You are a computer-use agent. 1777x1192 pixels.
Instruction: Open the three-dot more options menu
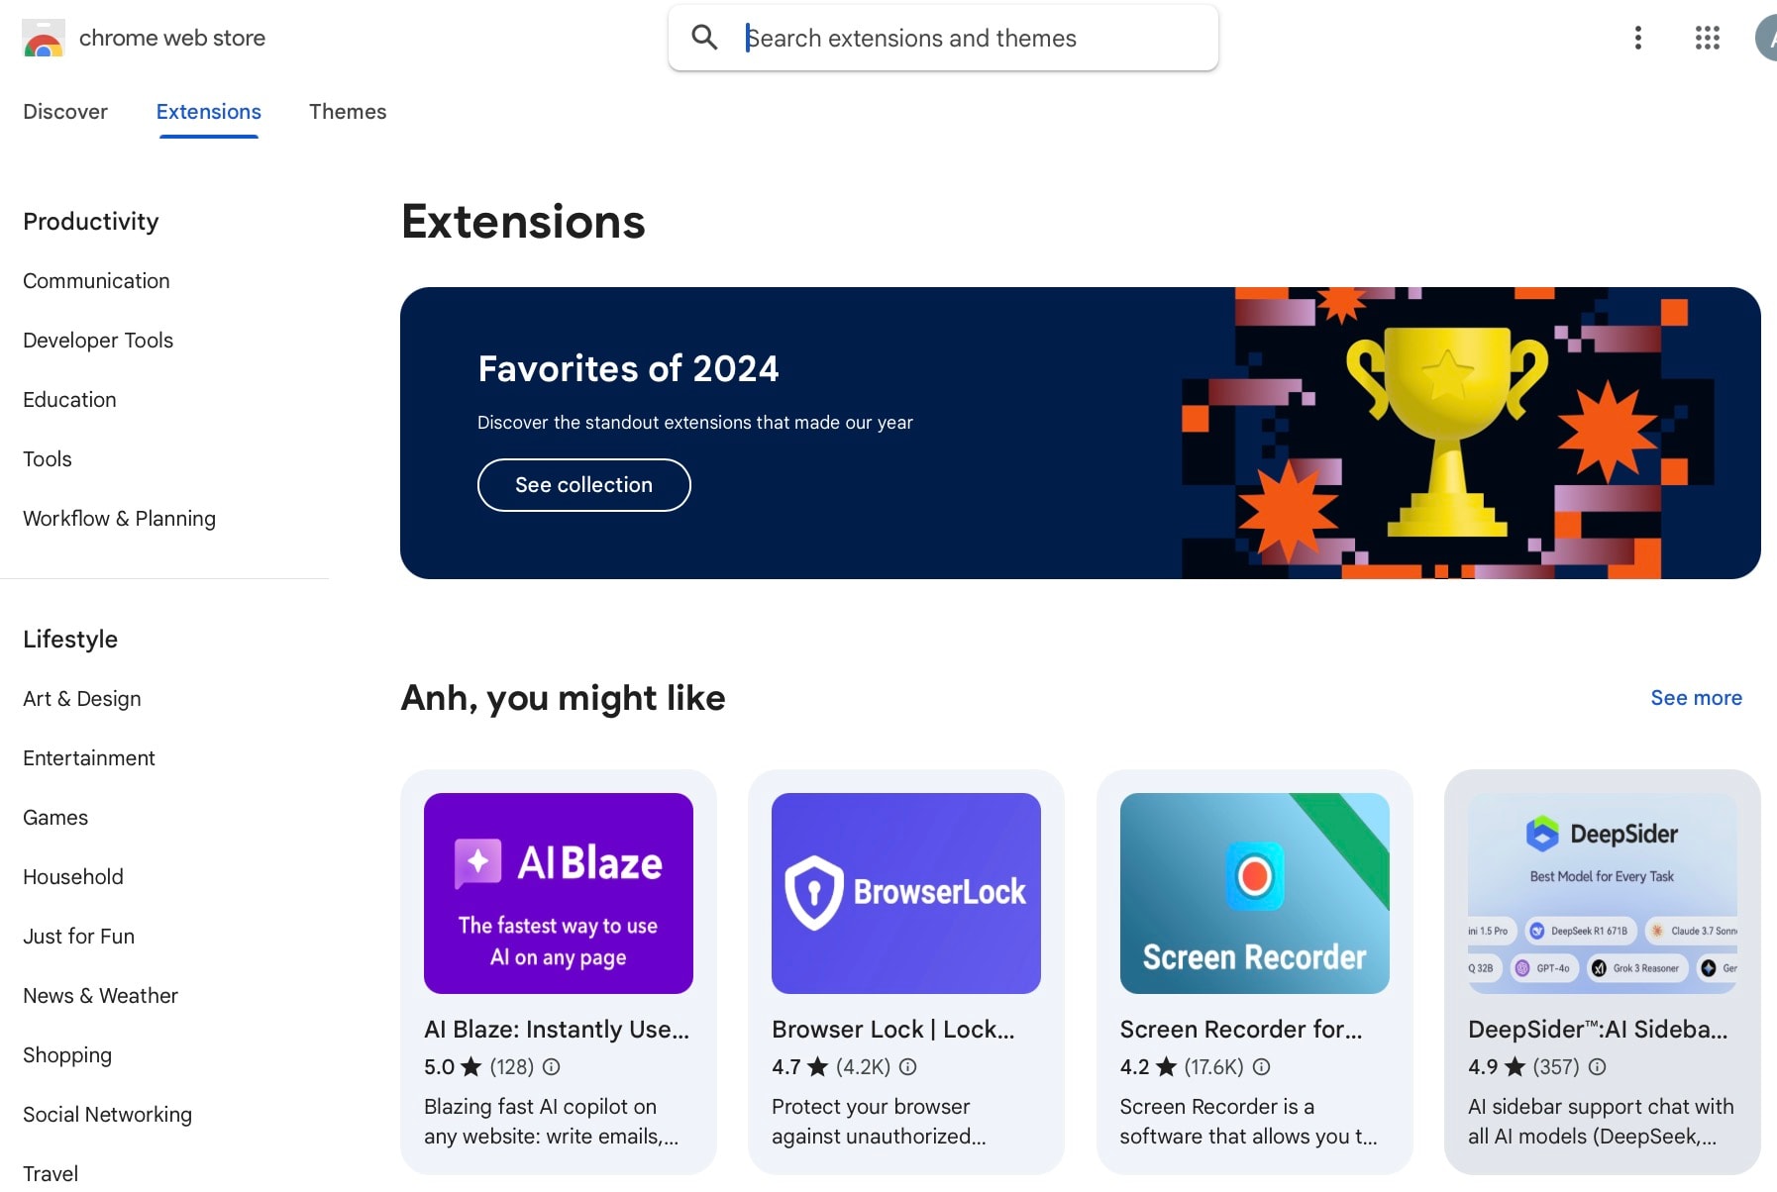[1638, 38]
